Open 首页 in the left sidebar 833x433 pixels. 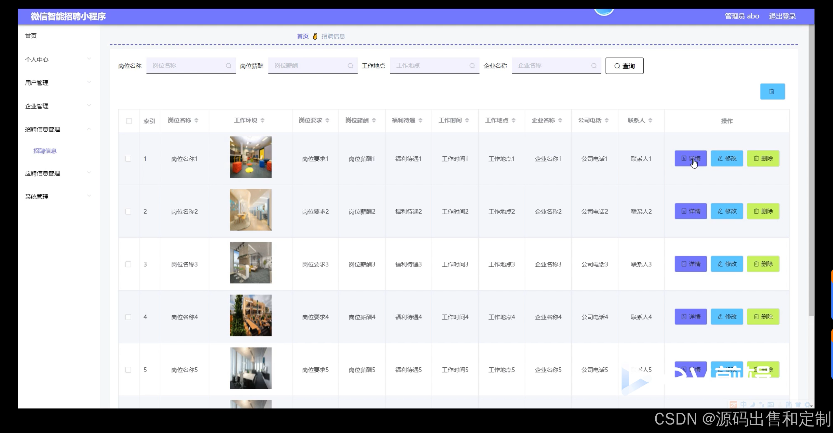(31, 36)
